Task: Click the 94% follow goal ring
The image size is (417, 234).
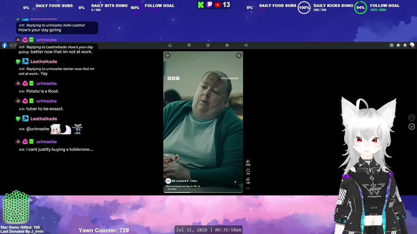Action: pyautogui.click(x=360, y=7)
